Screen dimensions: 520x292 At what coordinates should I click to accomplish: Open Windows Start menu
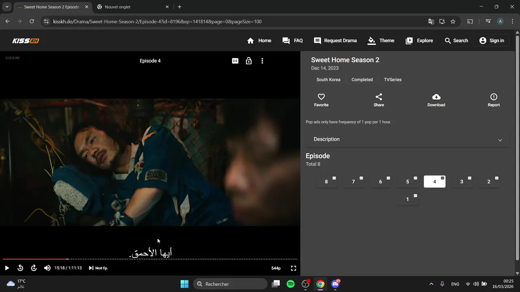click(184, 284)
